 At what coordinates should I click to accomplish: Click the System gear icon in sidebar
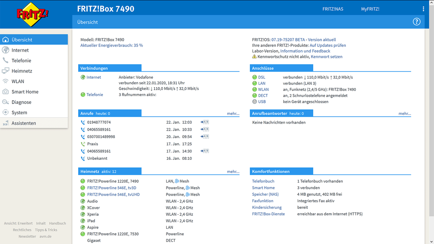(x=6, y=112)
